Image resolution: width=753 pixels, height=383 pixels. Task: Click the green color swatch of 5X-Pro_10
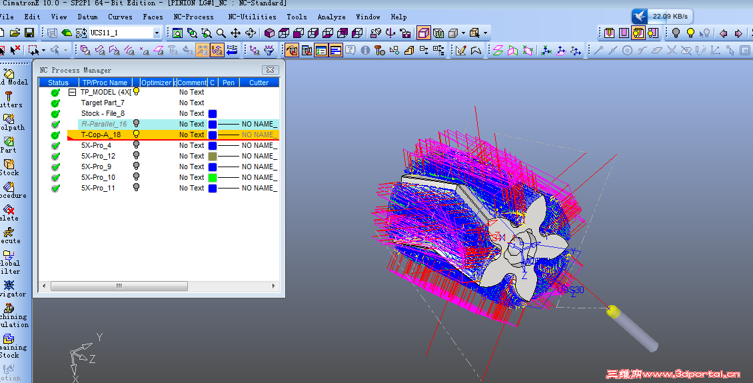(x=213, y=178)
